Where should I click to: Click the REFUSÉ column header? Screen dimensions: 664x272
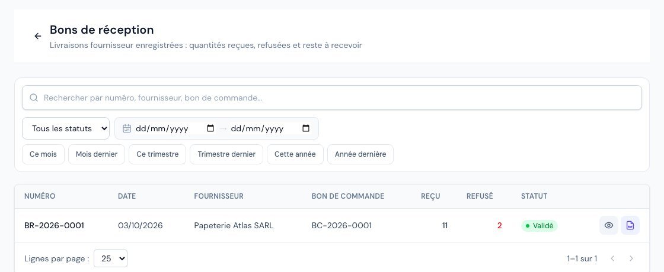coord(480,196)
